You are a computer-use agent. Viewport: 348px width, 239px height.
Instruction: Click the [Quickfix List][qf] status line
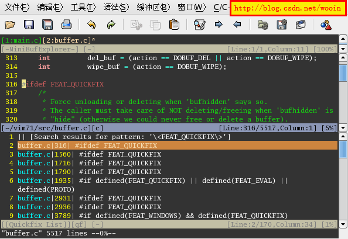(169, 224)
